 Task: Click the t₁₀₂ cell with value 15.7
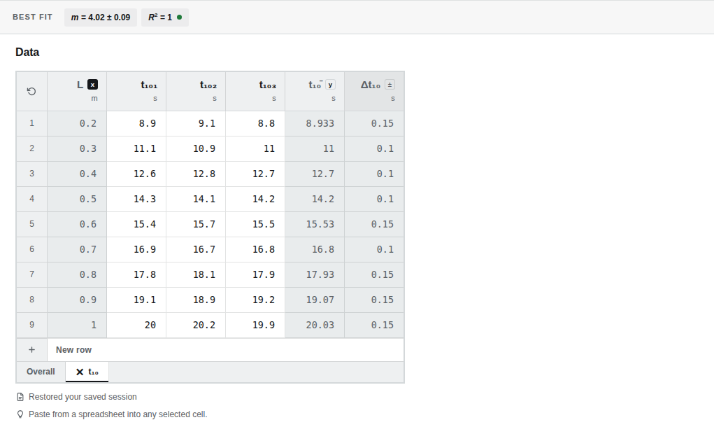[x=196, y=224]
